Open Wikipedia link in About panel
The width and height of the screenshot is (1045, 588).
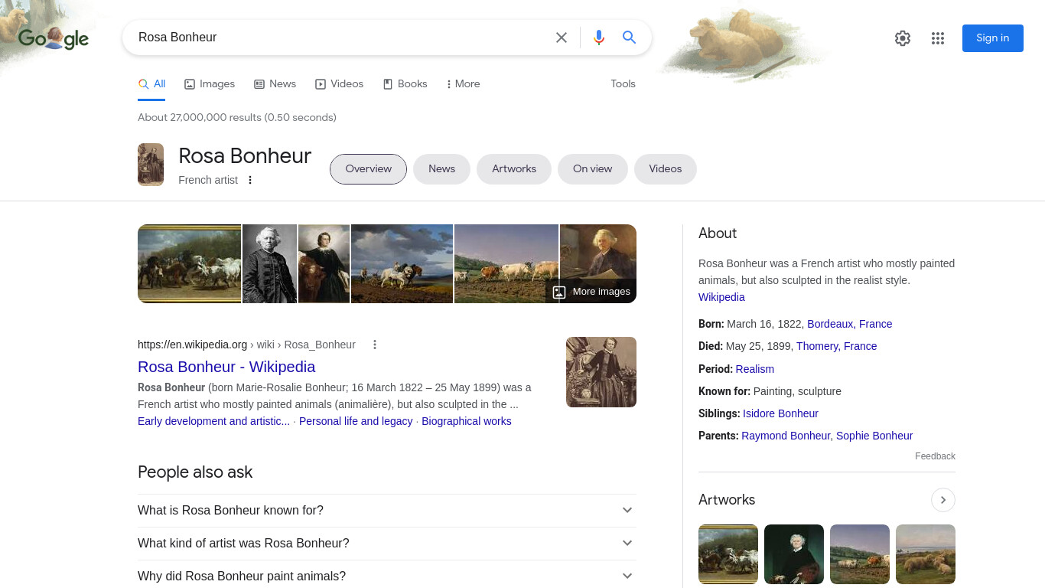(x=721, y=297)
